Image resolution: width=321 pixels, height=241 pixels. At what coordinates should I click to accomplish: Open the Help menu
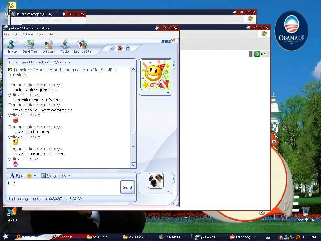click(x=52, y=34)
